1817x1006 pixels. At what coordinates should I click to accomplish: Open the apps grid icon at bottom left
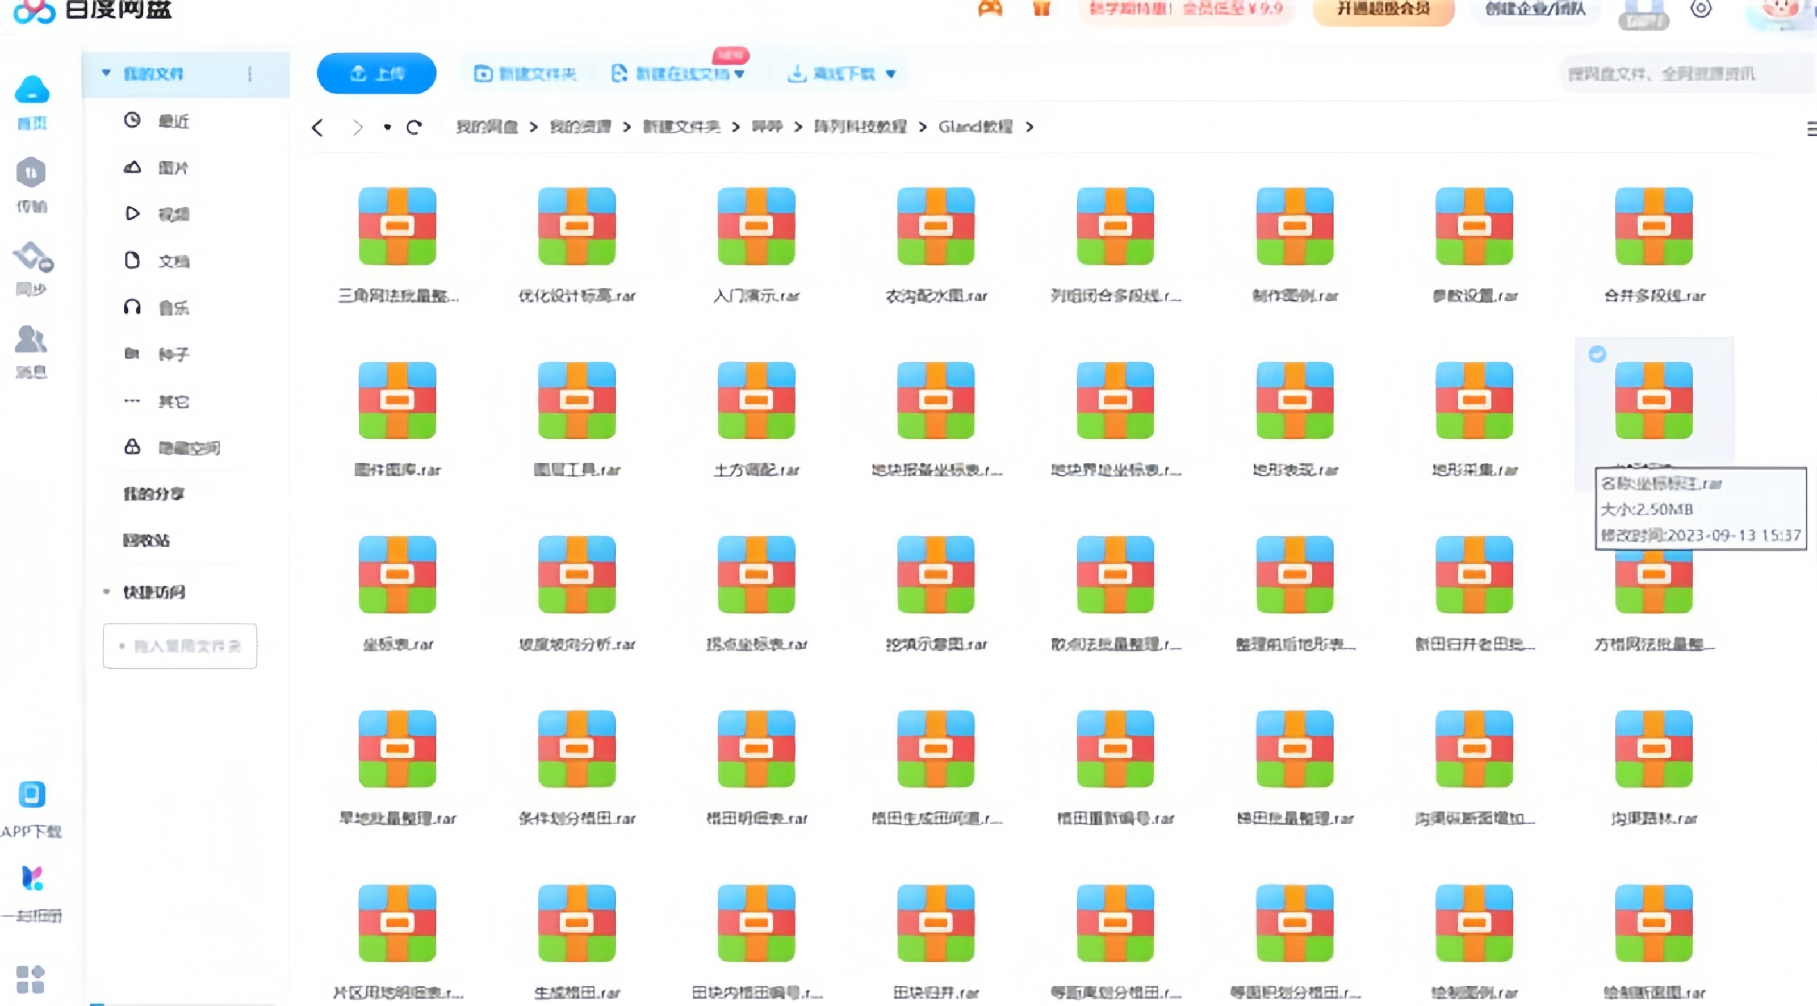click(x=30, y=979)
